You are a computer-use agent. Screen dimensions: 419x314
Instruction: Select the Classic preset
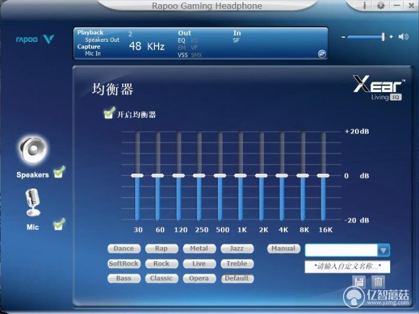[162, 278]
